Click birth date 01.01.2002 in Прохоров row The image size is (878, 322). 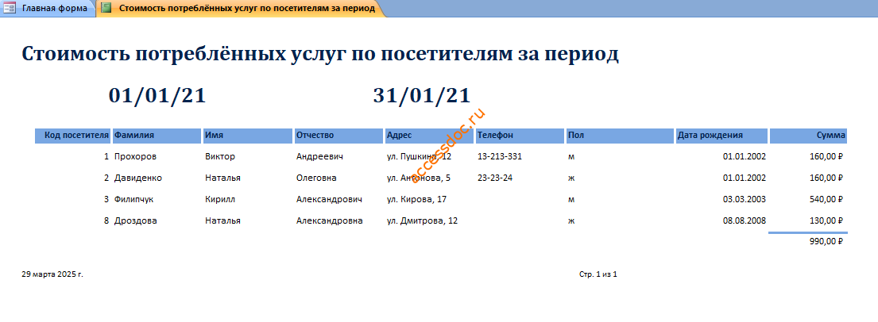745,156
